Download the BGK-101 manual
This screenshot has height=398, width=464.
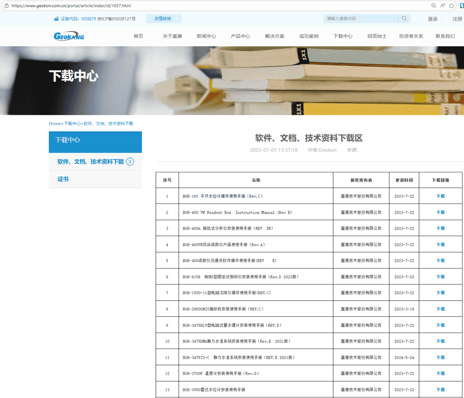pos(440,196)
